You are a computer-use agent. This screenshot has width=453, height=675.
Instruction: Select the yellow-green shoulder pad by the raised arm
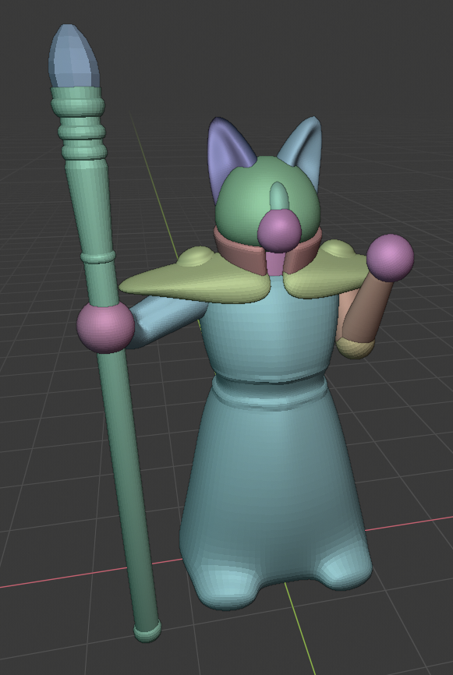327,272
